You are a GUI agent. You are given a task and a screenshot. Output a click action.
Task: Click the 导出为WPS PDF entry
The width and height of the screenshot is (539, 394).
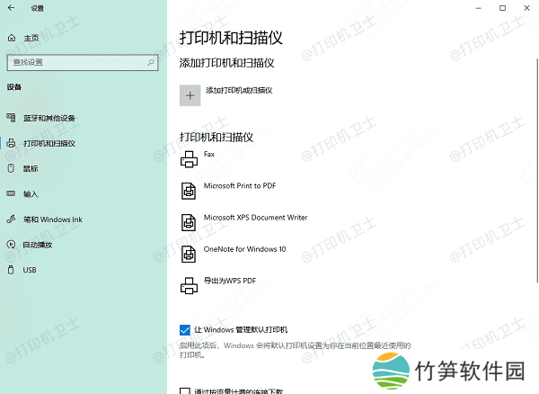point(230,281)
